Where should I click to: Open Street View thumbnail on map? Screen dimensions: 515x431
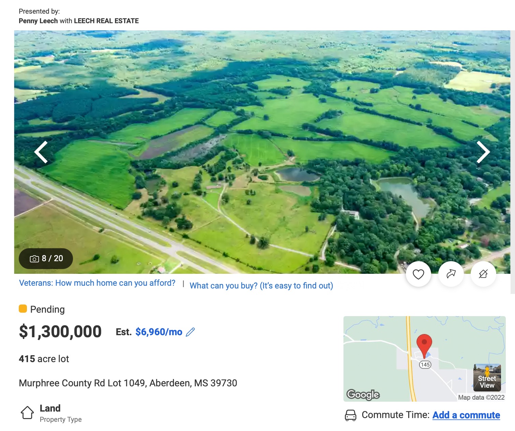pos(487,377)
